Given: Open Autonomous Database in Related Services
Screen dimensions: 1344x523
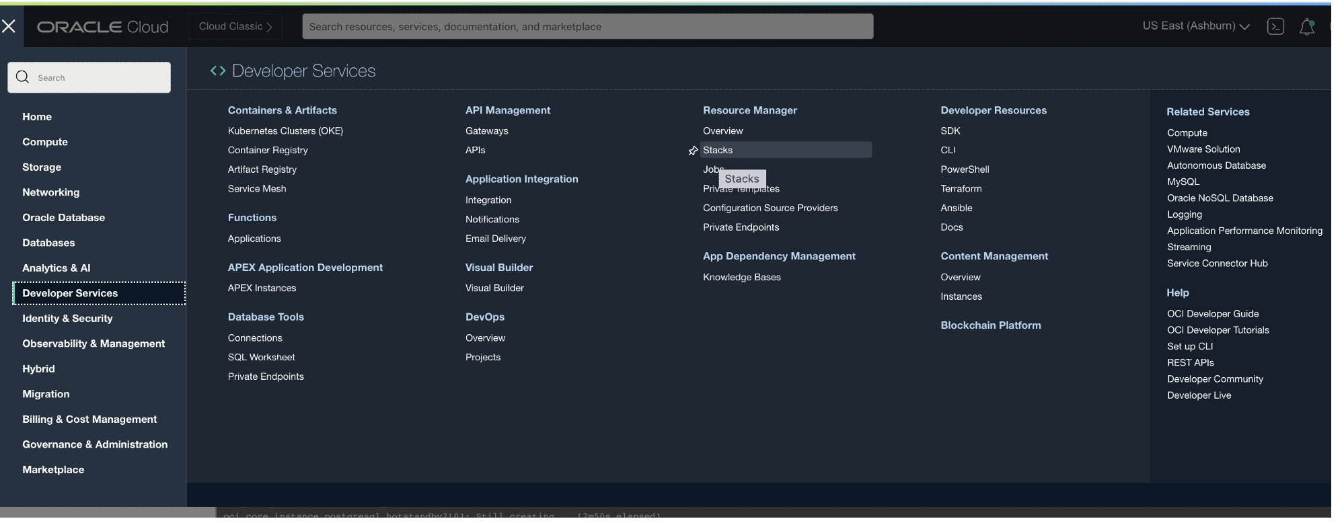Looking at the screenshot, I should click(x=1216, y=165).
